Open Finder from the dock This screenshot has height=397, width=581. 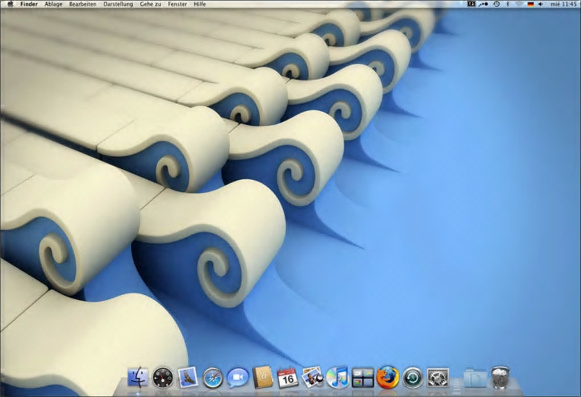point(138,378)
